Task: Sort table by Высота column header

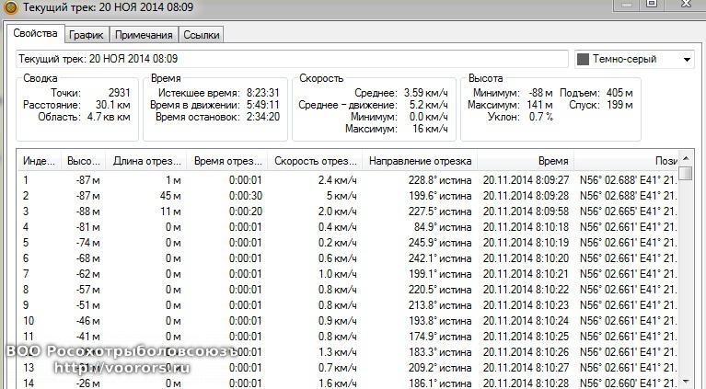Action: pos(84,161)
